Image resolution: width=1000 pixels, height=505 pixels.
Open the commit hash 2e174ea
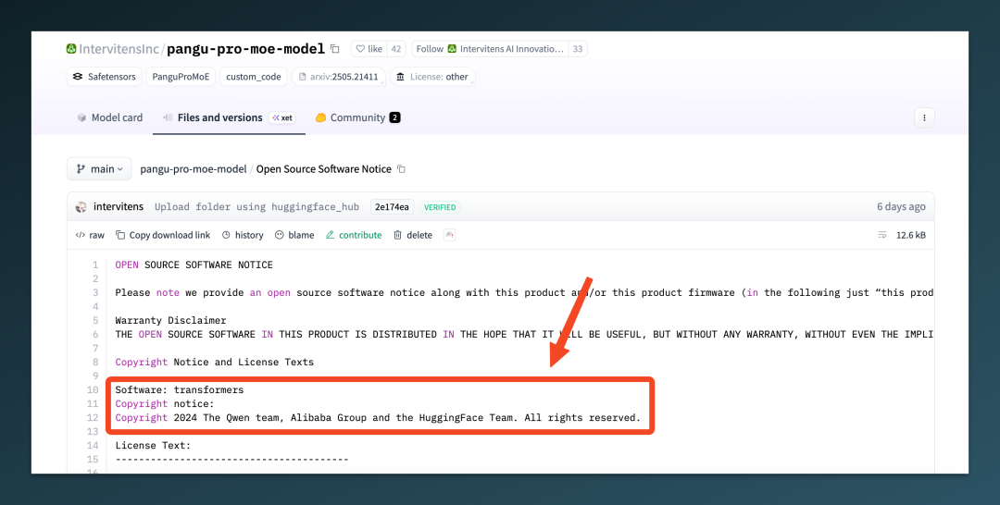(393, 207)
